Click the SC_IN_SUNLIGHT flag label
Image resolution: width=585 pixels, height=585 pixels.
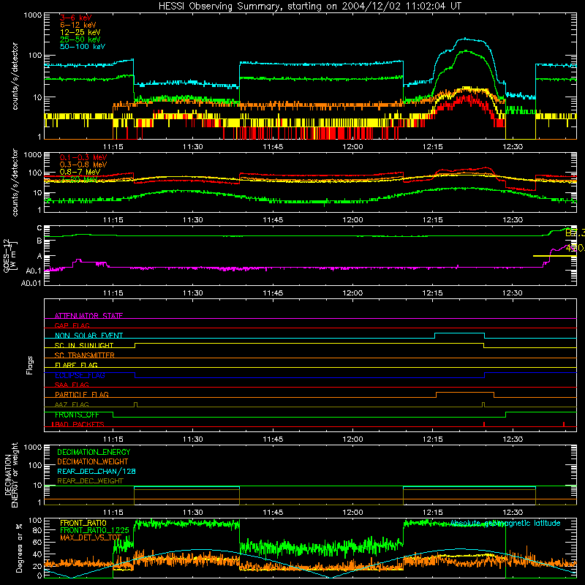coord(84,345)
